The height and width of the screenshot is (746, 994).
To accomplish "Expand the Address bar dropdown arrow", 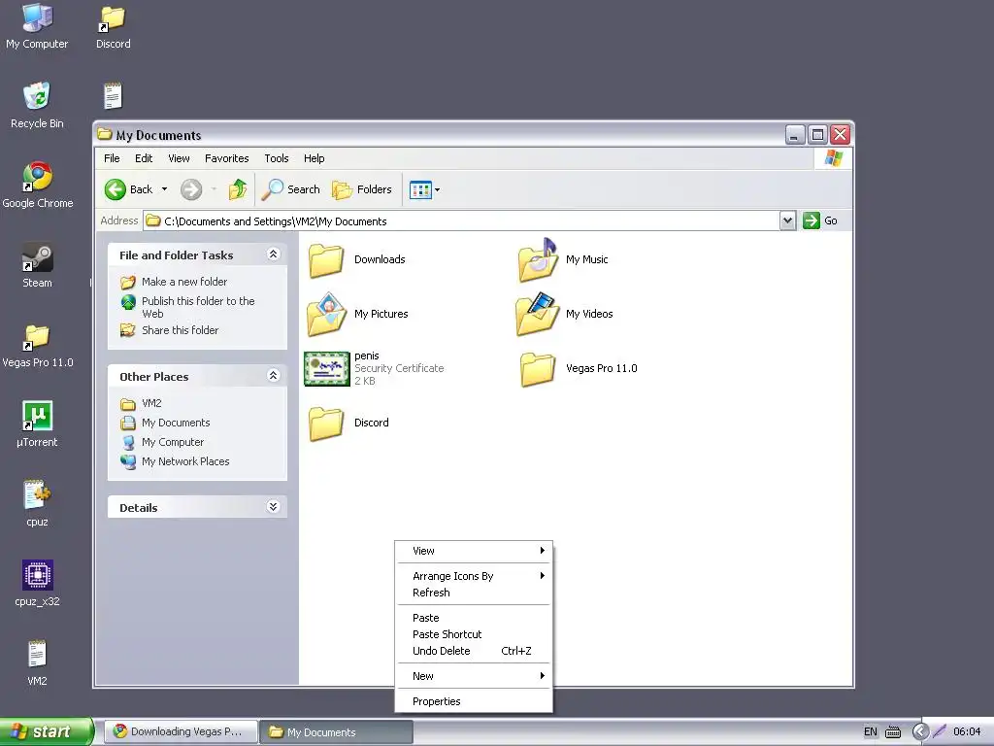I will [787, 220].
